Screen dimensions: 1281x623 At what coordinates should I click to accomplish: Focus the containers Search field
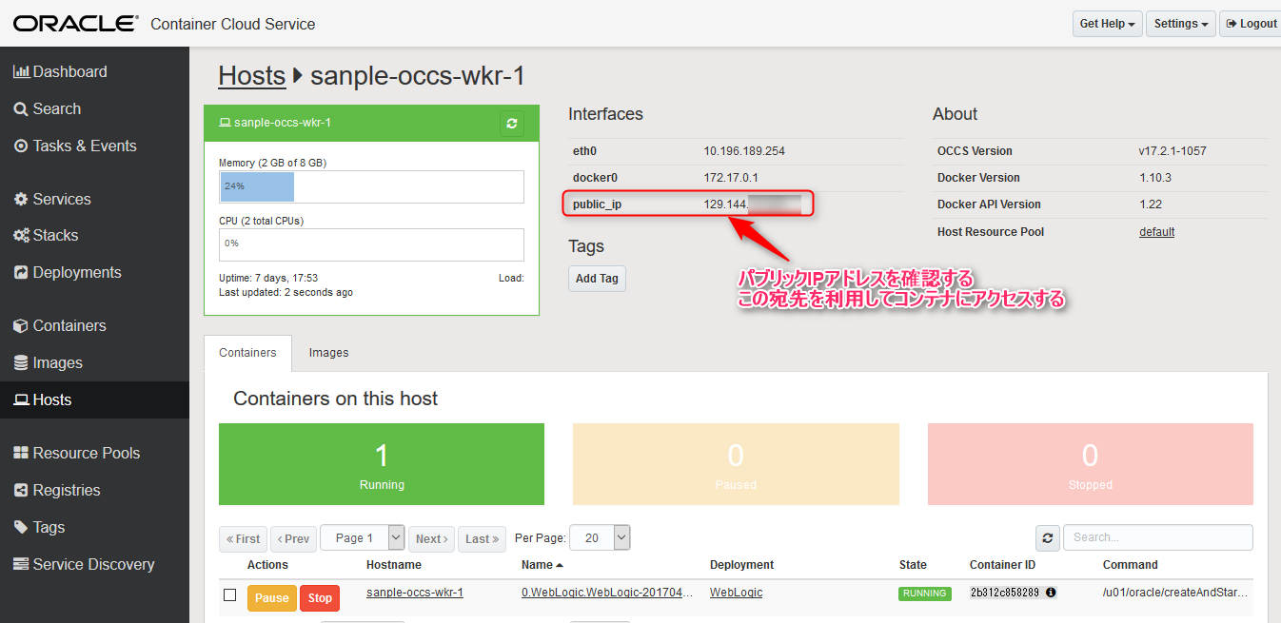(1157, 537)
